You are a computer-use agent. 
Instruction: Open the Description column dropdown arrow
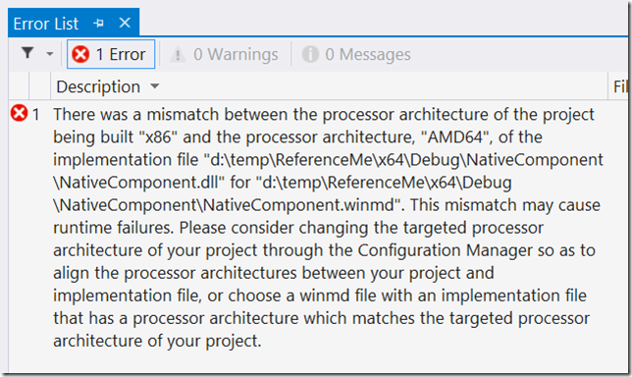(x=155, y=86)
